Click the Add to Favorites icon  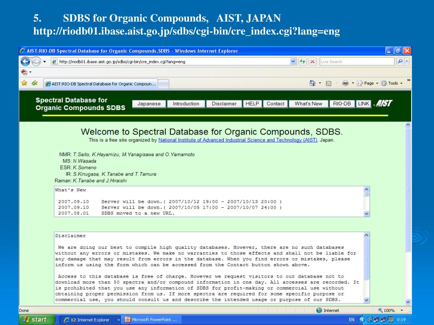coord(35,83)
